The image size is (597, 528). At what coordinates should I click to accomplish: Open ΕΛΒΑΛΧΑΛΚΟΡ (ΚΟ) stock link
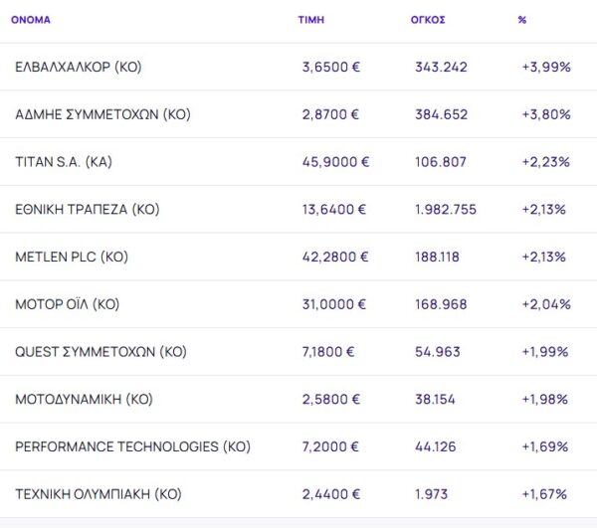[x=79, y=67]
